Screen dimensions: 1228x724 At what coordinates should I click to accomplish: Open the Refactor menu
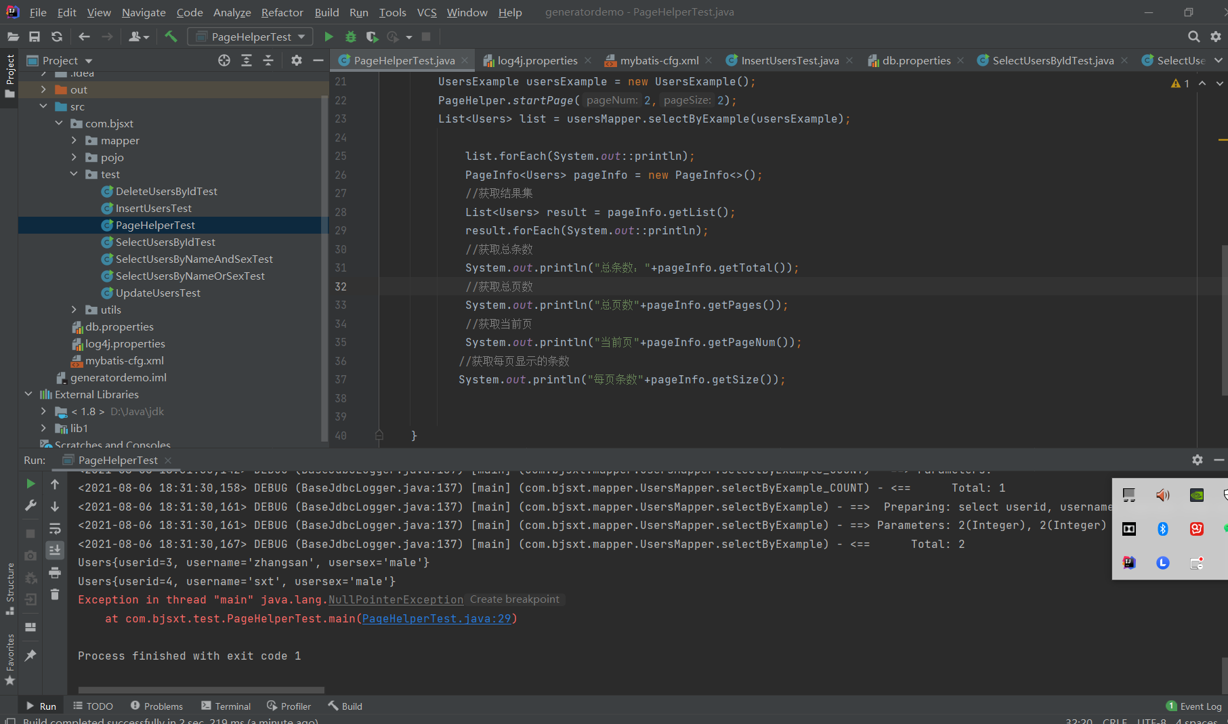click(282, 12)
